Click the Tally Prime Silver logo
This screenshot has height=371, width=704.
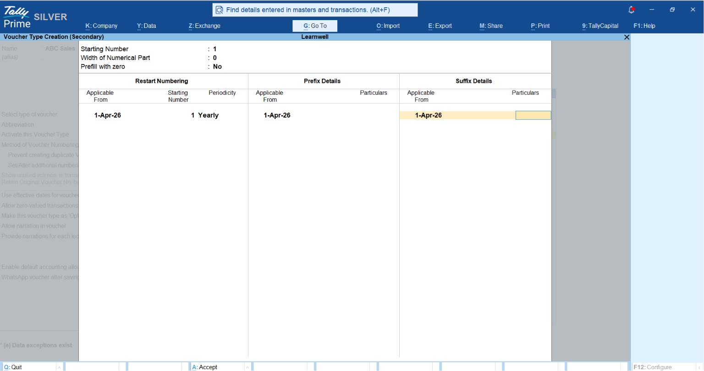(35, 17)
